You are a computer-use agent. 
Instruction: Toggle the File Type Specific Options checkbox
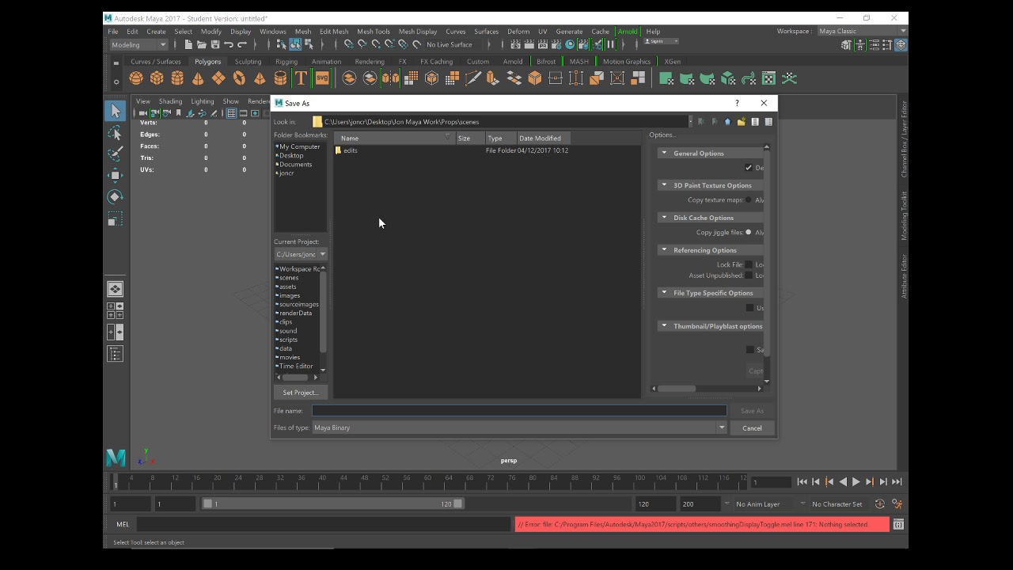pos(750,308)
